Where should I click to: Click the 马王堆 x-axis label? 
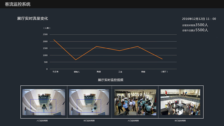click(x=55, y=72)
